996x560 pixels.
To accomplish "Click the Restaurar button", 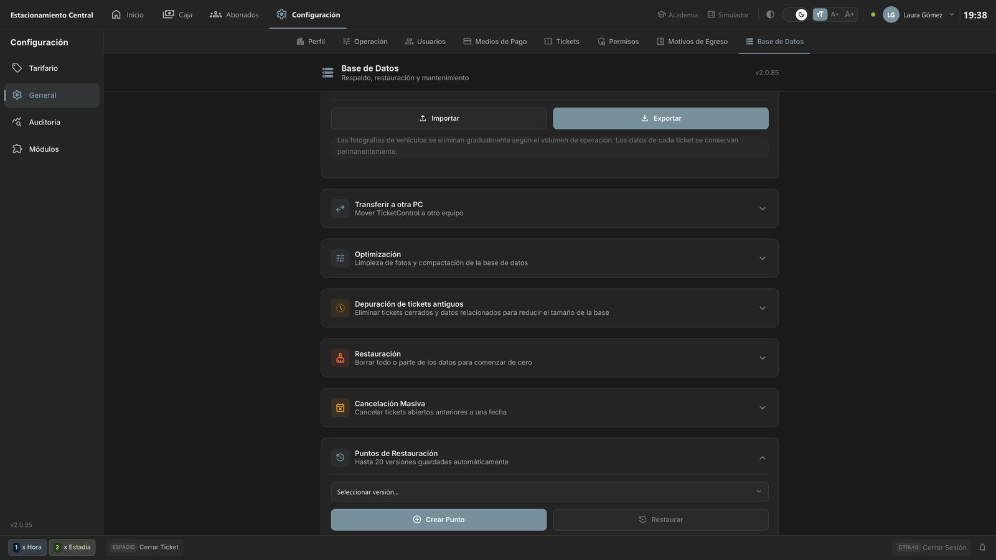I will click(x=660, y=520).
